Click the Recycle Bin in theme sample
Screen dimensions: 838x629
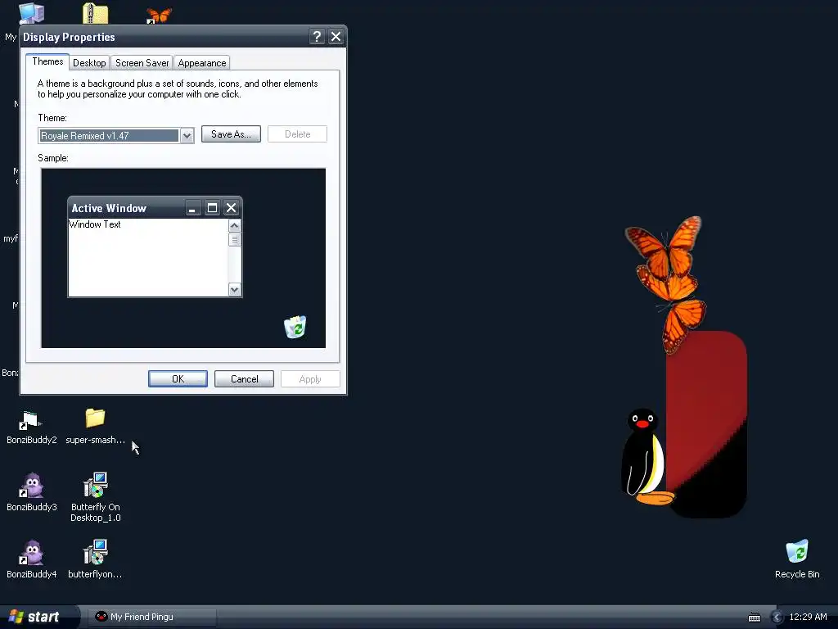tap(295, 327)
